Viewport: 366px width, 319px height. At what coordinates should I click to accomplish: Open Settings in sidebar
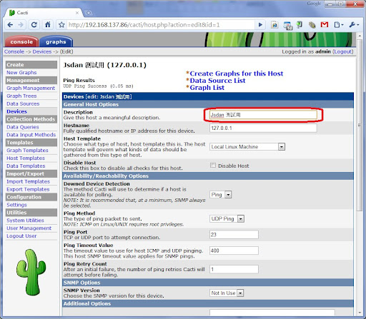16,205
